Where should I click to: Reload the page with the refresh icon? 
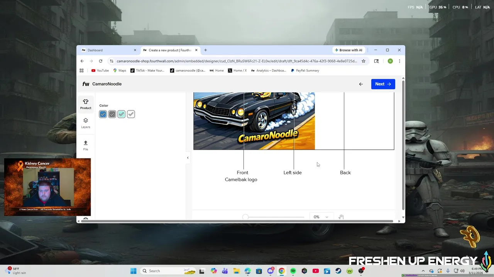pos(101,61)
